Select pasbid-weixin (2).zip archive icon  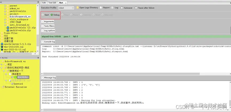[8, 28]
